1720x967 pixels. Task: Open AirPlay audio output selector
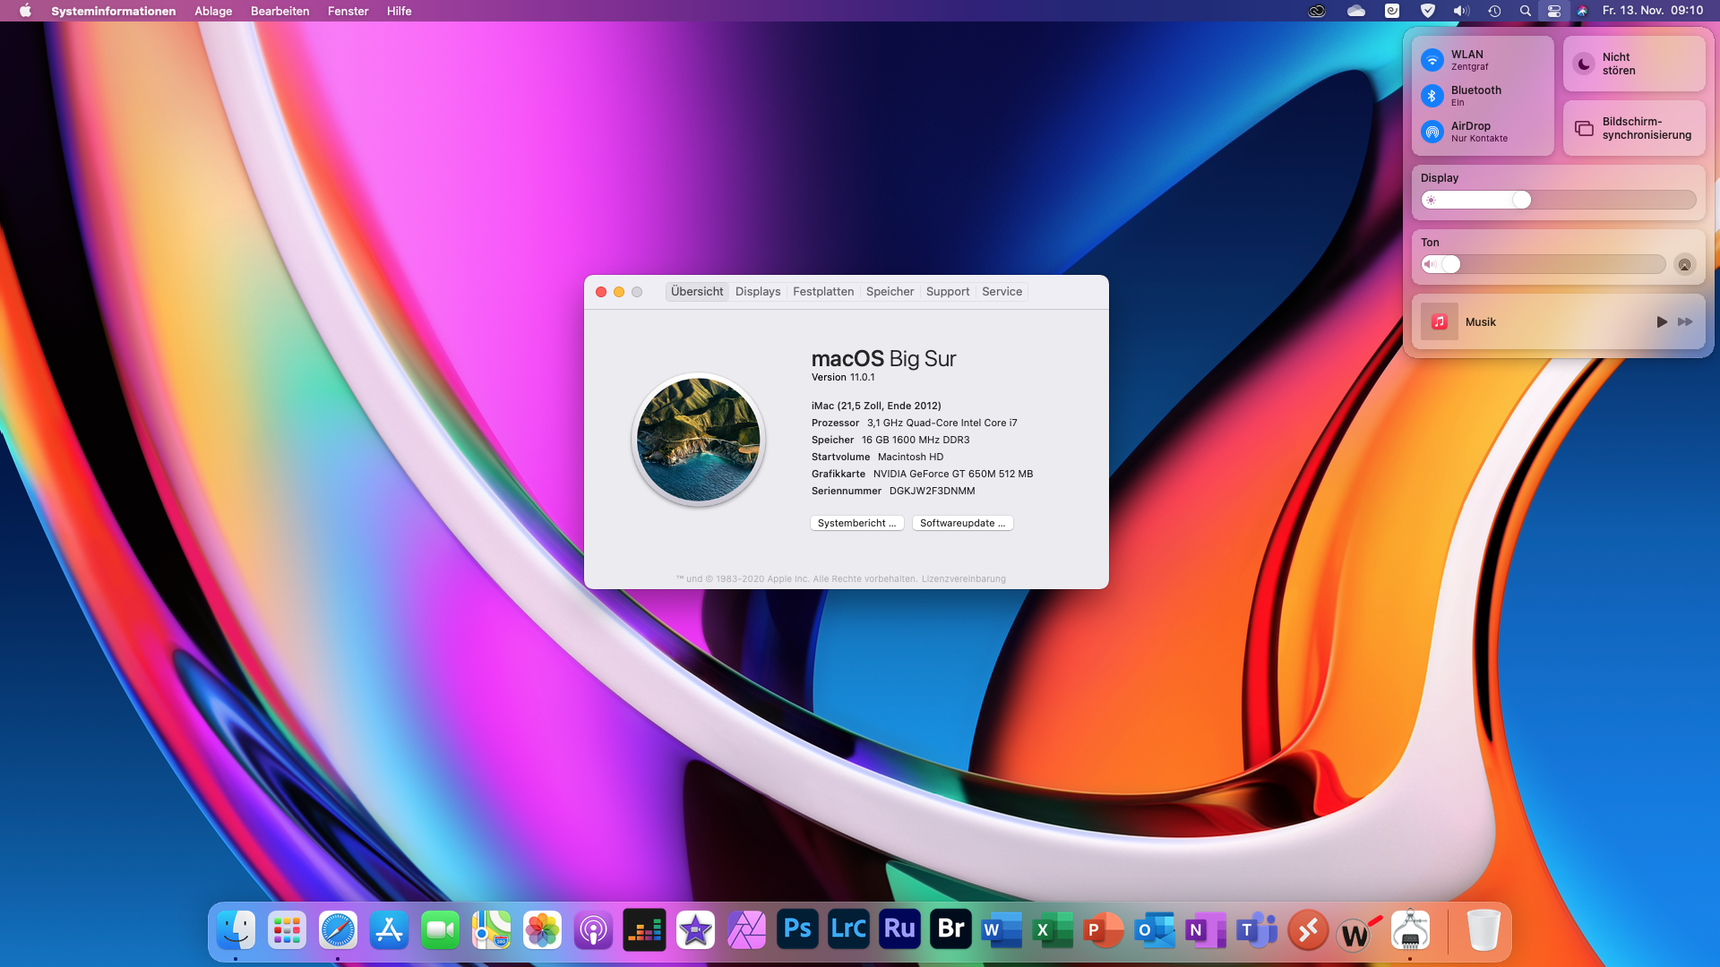[1684, 264]
